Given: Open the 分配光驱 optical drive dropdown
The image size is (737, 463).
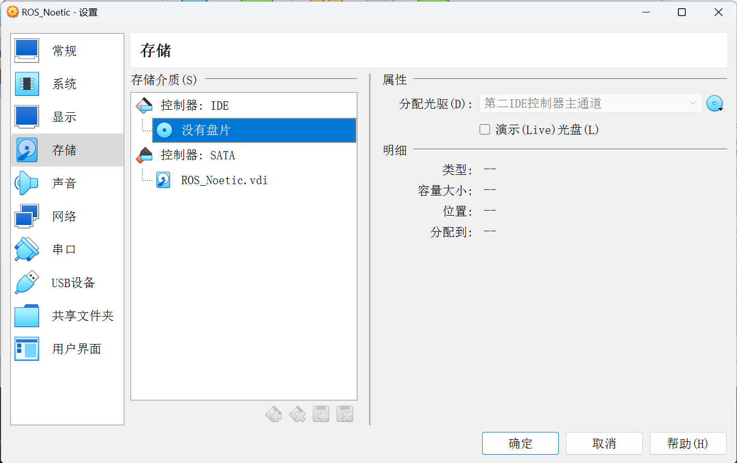Looking at the screenshot, I should click(590, 103).
